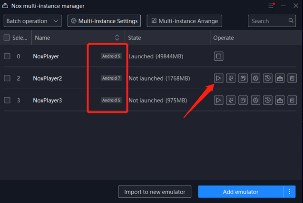Viewport: 303px width, 203px height.
Task: Launch NoxPlayer2 with its play button
Action: [x=218, y=78]
